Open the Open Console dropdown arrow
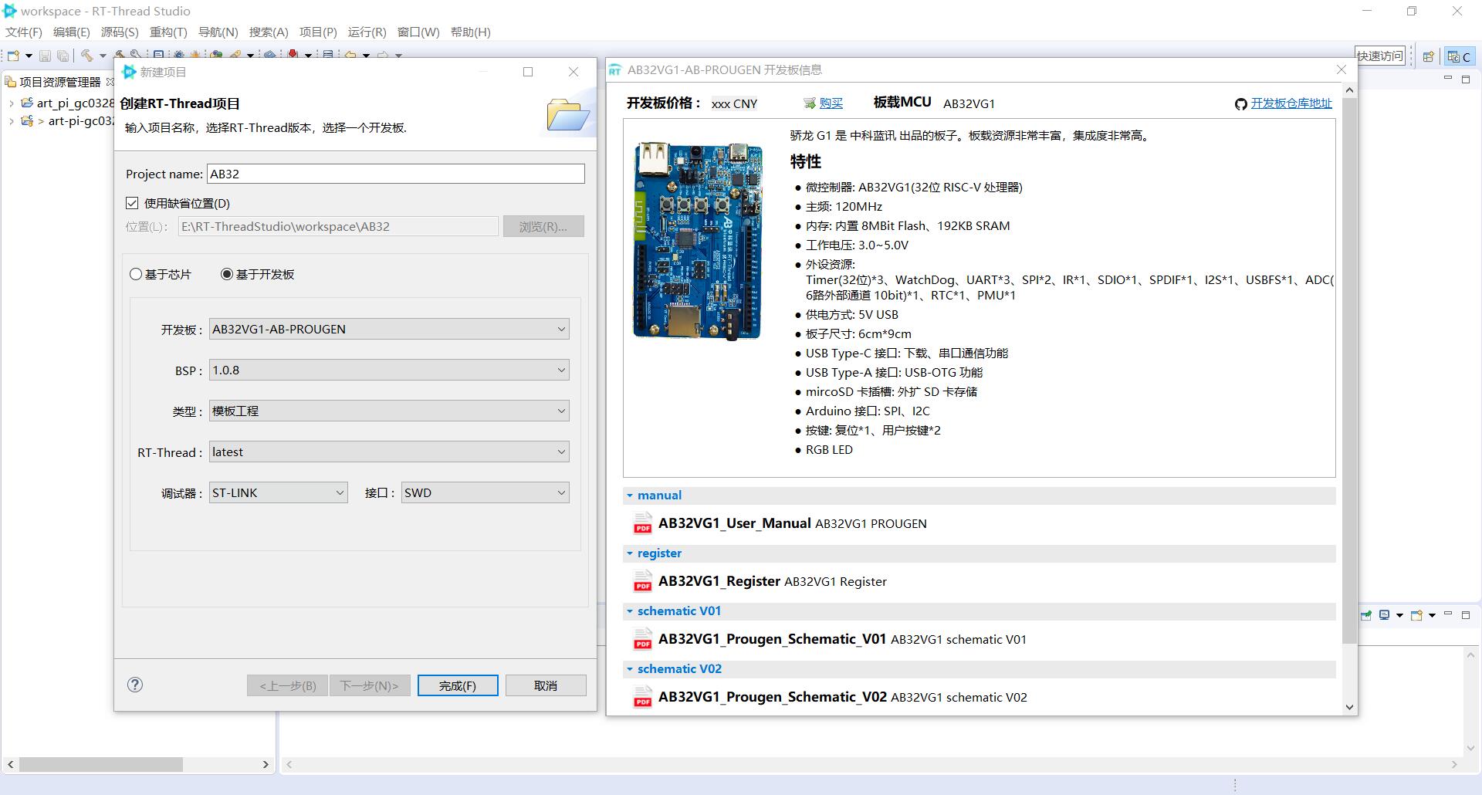 [1432, 615]
